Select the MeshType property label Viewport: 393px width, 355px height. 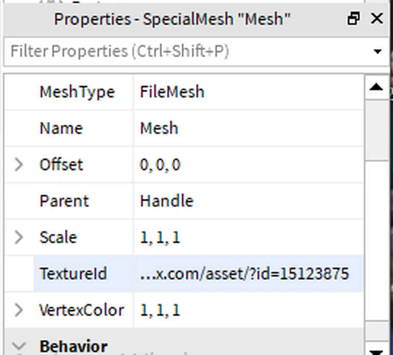tap(77, 92)
